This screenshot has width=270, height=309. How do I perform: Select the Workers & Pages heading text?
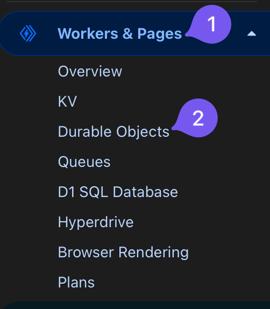[120, 34]
